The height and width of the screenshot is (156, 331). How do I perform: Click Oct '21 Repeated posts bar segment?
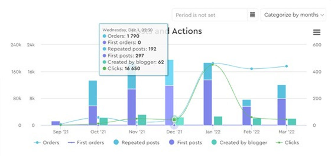[x=93, y=93]
